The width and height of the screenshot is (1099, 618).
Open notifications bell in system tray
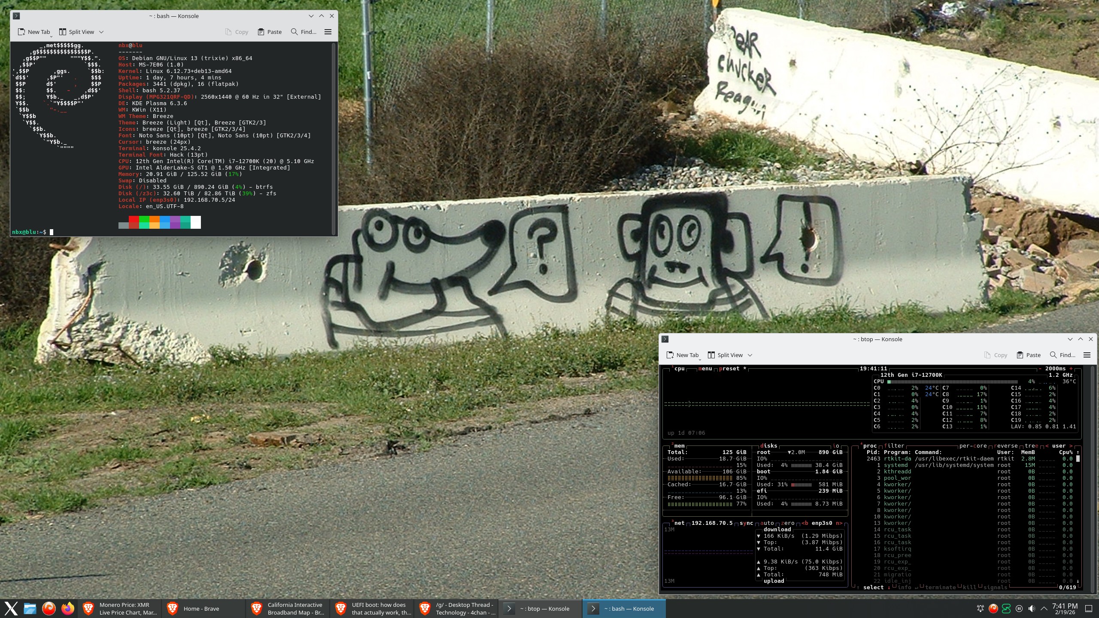coord(981,609)
